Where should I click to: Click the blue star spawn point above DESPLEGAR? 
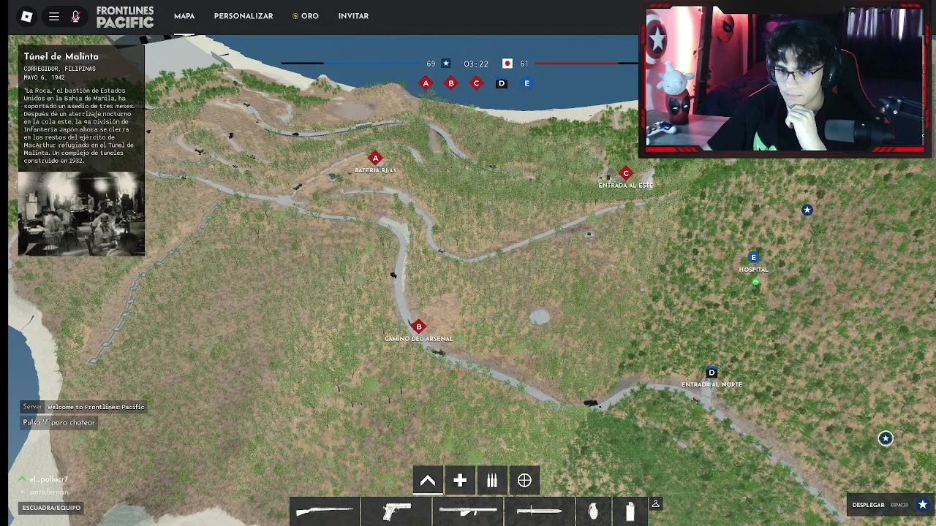(x=886, y=438)
